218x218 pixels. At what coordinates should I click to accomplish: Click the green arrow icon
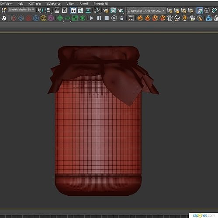(x=67, y=18)
